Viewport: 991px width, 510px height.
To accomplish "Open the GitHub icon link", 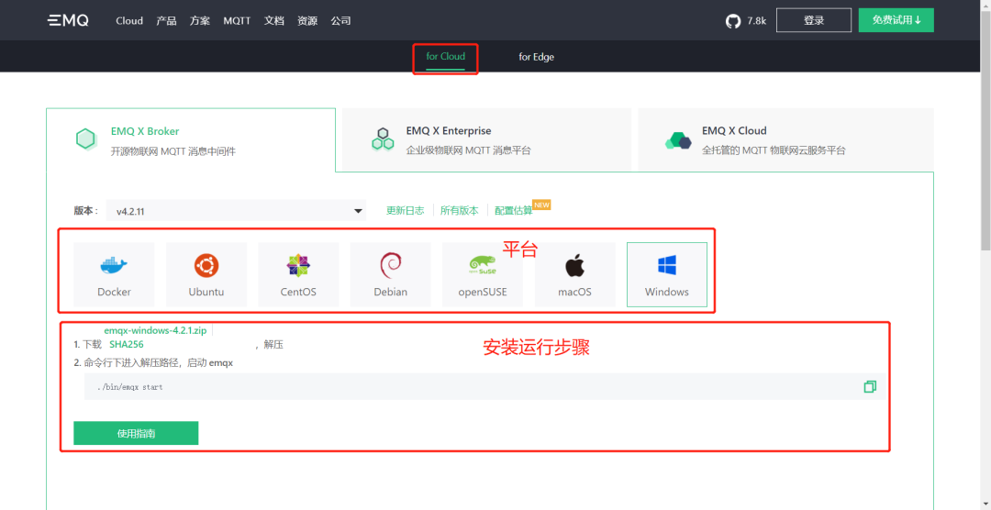I will tap(732, 21).
